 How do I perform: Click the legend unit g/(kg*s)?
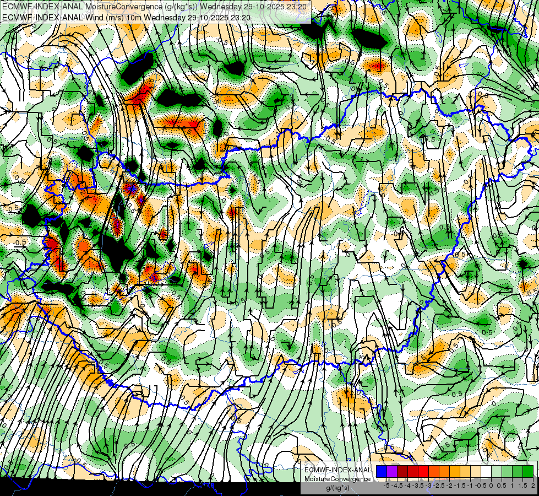coord(337,488)
